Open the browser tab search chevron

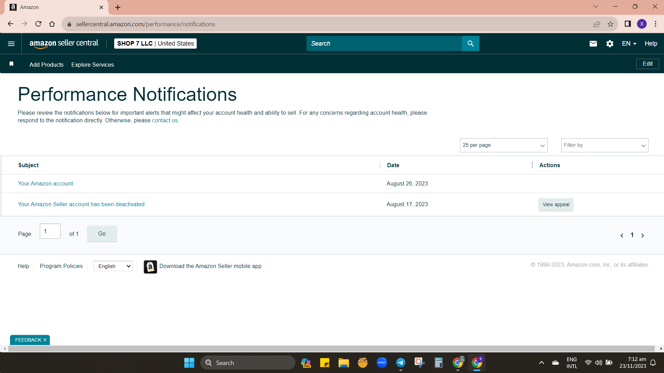tap(596, 7)
